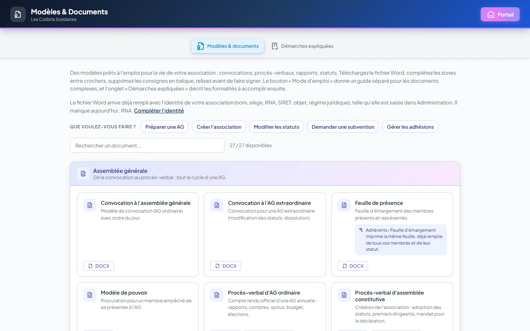Download DOCX for Convocation à l'assemblée générale
This screenshot has width=530, height=331.
pos(99,266)
